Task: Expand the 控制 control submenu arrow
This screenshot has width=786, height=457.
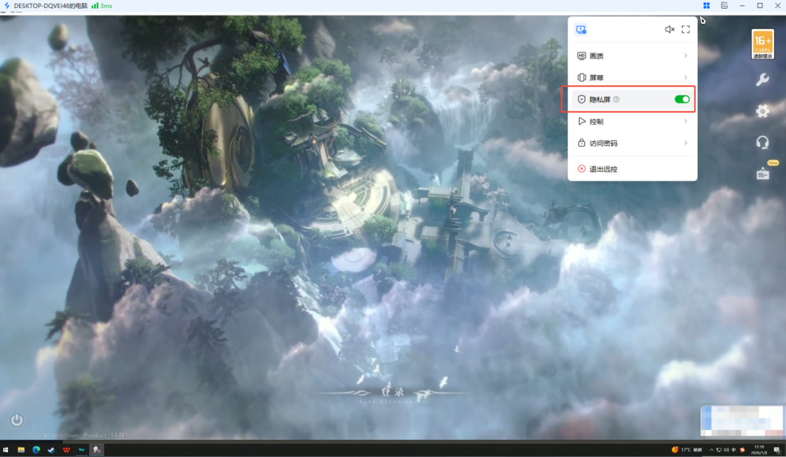Action: coord(686,121)
